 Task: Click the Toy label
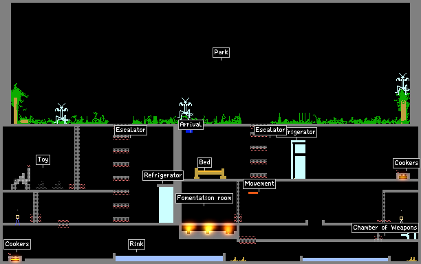coord(43,159)
